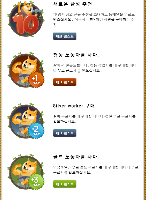Open the 골드 노동자를 사다 heading
The width and height of the screenshot is (146, 200).
click(76, 157)
